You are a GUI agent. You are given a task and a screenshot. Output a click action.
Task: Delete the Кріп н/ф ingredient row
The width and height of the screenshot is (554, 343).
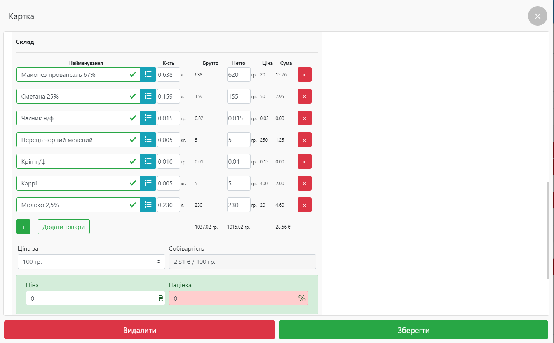(x=304, y=161)
